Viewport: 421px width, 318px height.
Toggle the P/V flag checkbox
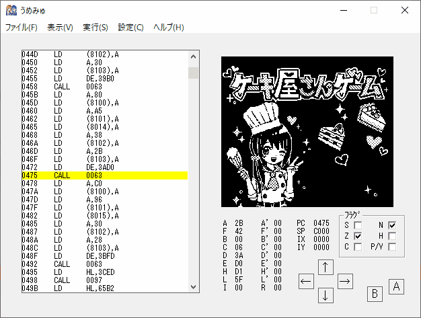click(x=392, y=247)
